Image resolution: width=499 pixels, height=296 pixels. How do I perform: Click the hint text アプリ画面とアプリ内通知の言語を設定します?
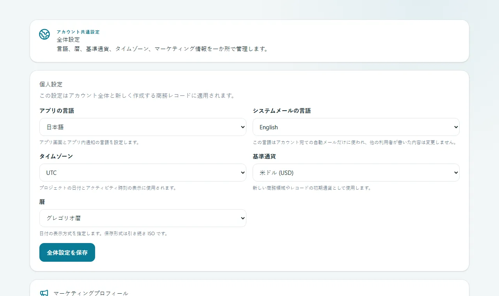89,142
